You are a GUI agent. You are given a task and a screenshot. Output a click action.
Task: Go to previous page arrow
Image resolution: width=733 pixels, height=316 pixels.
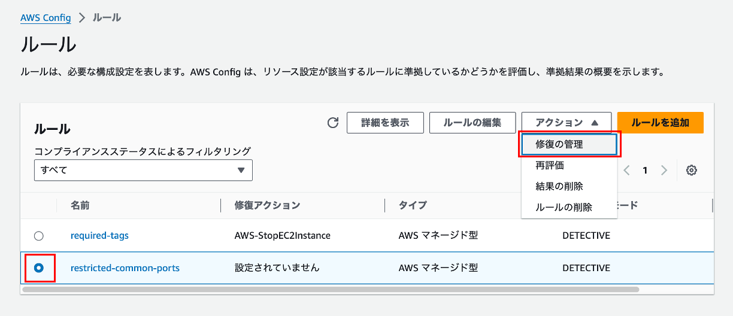pyautogui.click(x=627, y=171)
